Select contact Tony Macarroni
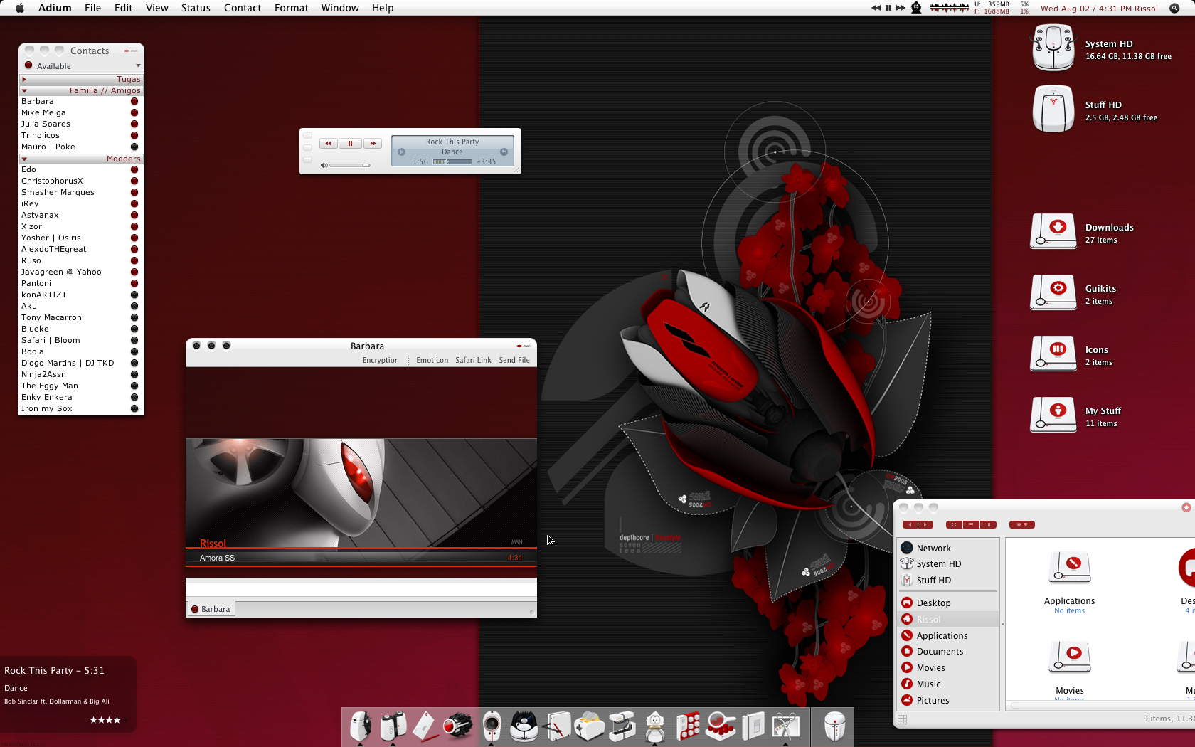 (x=81, y=317)
